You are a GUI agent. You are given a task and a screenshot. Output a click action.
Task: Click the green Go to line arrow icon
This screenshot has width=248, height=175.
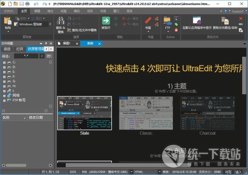click(x=106, y=21)
